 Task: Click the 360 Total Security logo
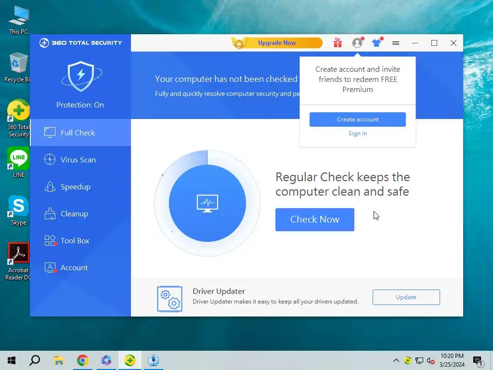pos(80,43)
